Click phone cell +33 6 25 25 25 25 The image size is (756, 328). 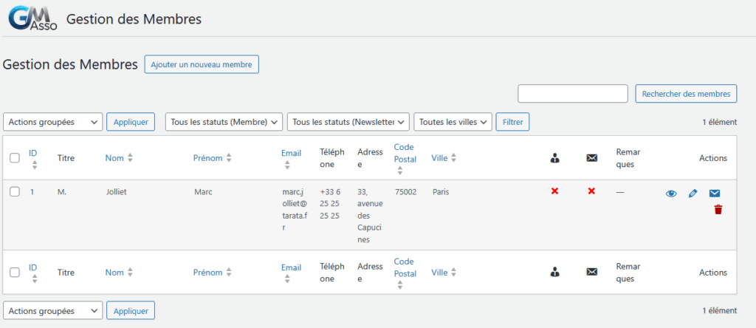[330, 204]
